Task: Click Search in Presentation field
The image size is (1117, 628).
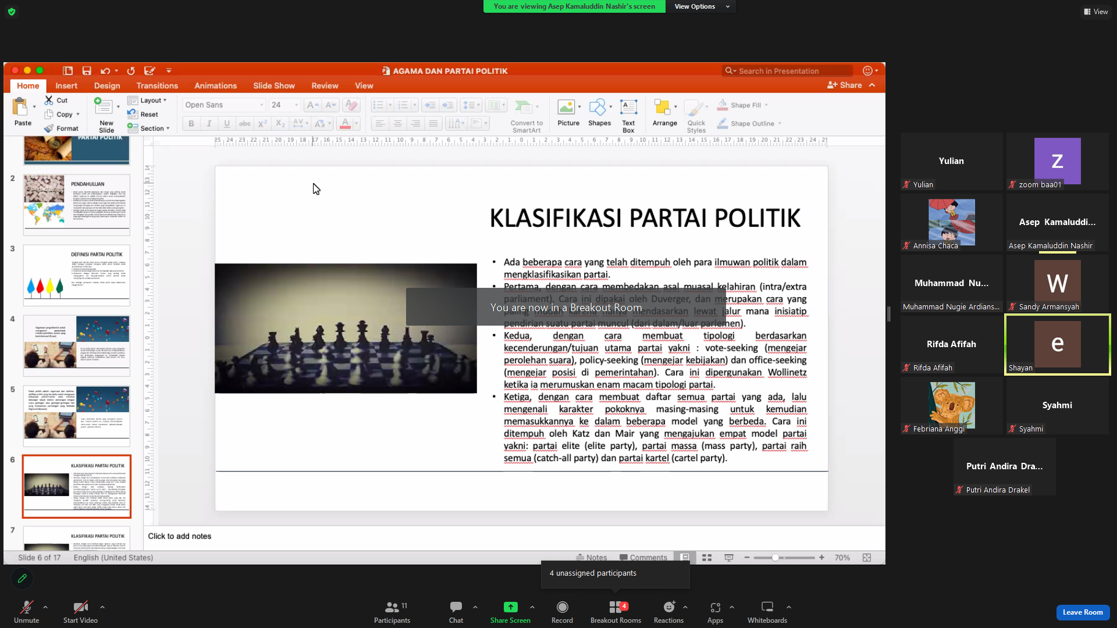Action: click(787, 71)
